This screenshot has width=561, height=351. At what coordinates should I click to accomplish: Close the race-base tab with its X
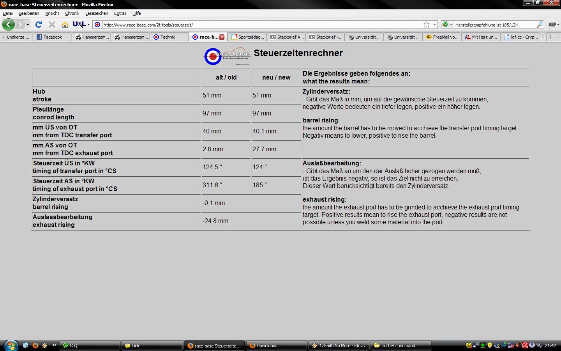tap(222, 37)
